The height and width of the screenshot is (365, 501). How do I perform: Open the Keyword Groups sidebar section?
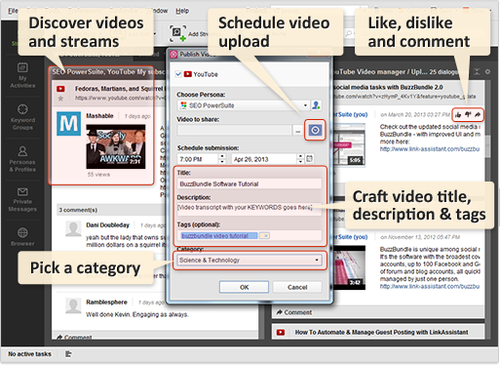[x=22, y=117]
